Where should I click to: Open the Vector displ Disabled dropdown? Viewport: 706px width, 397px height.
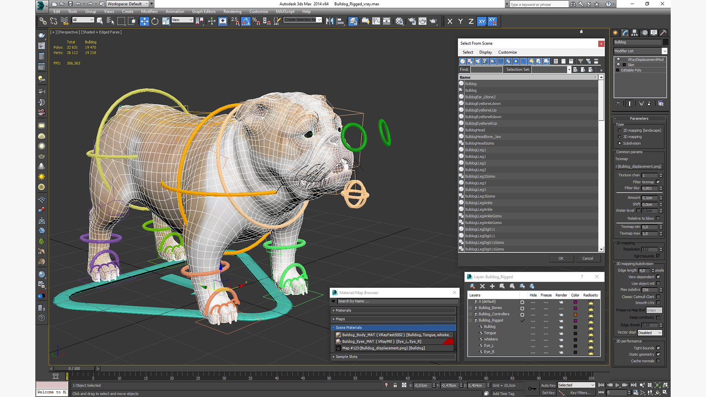pyautogui.click(x=650, y=333)
